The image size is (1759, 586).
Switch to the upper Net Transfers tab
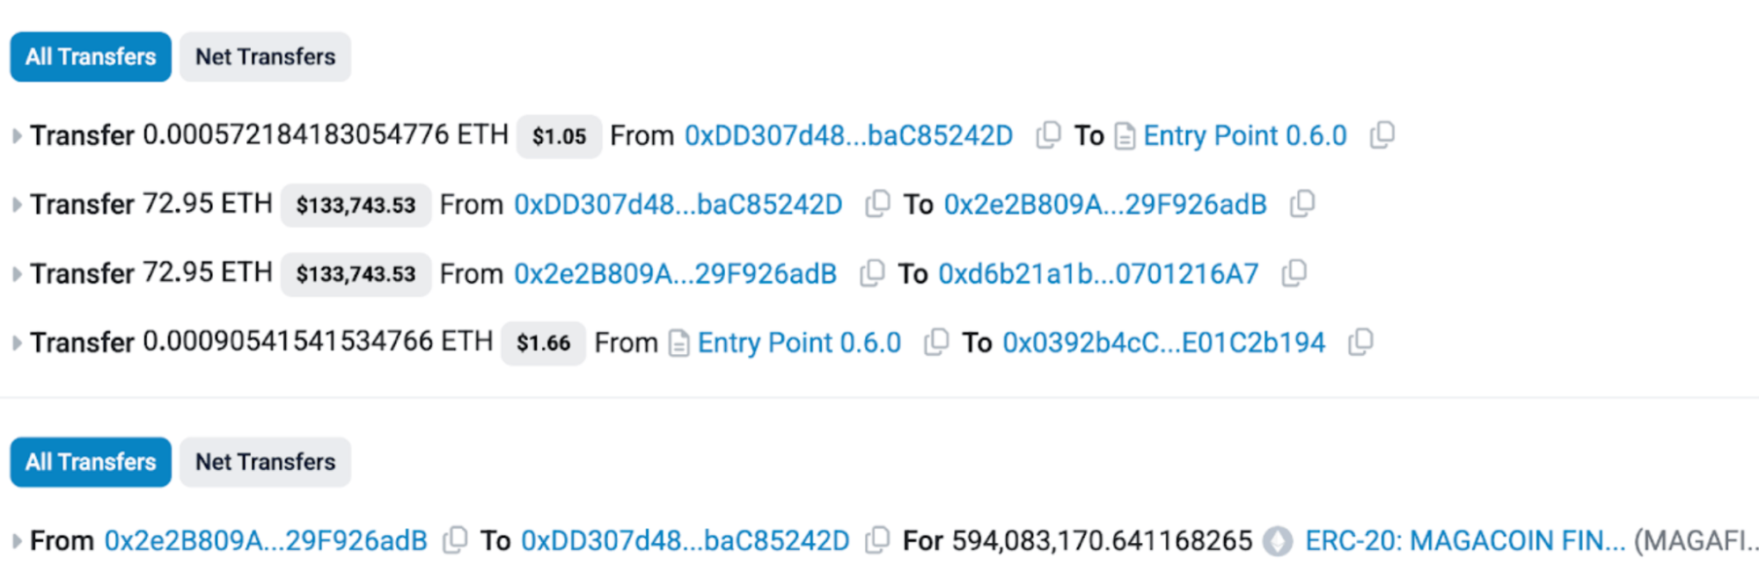click(x=265, y=57)
